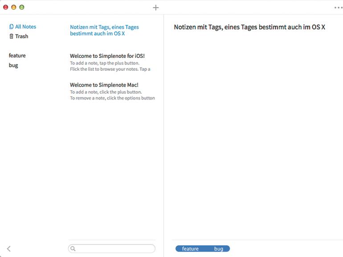
Task: Focus the notes search field
Action: point(112,249)
